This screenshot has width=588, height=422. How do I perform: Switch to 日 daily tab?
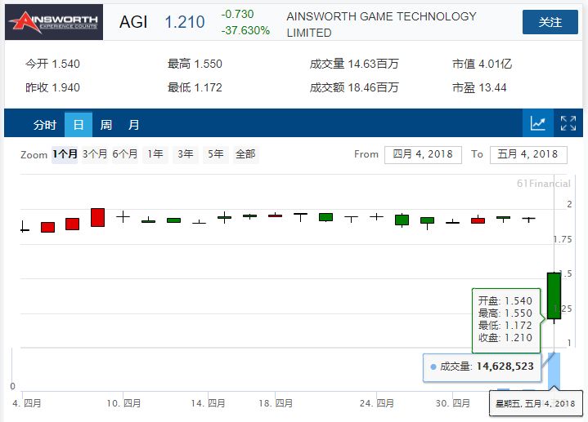click(79, 125)
